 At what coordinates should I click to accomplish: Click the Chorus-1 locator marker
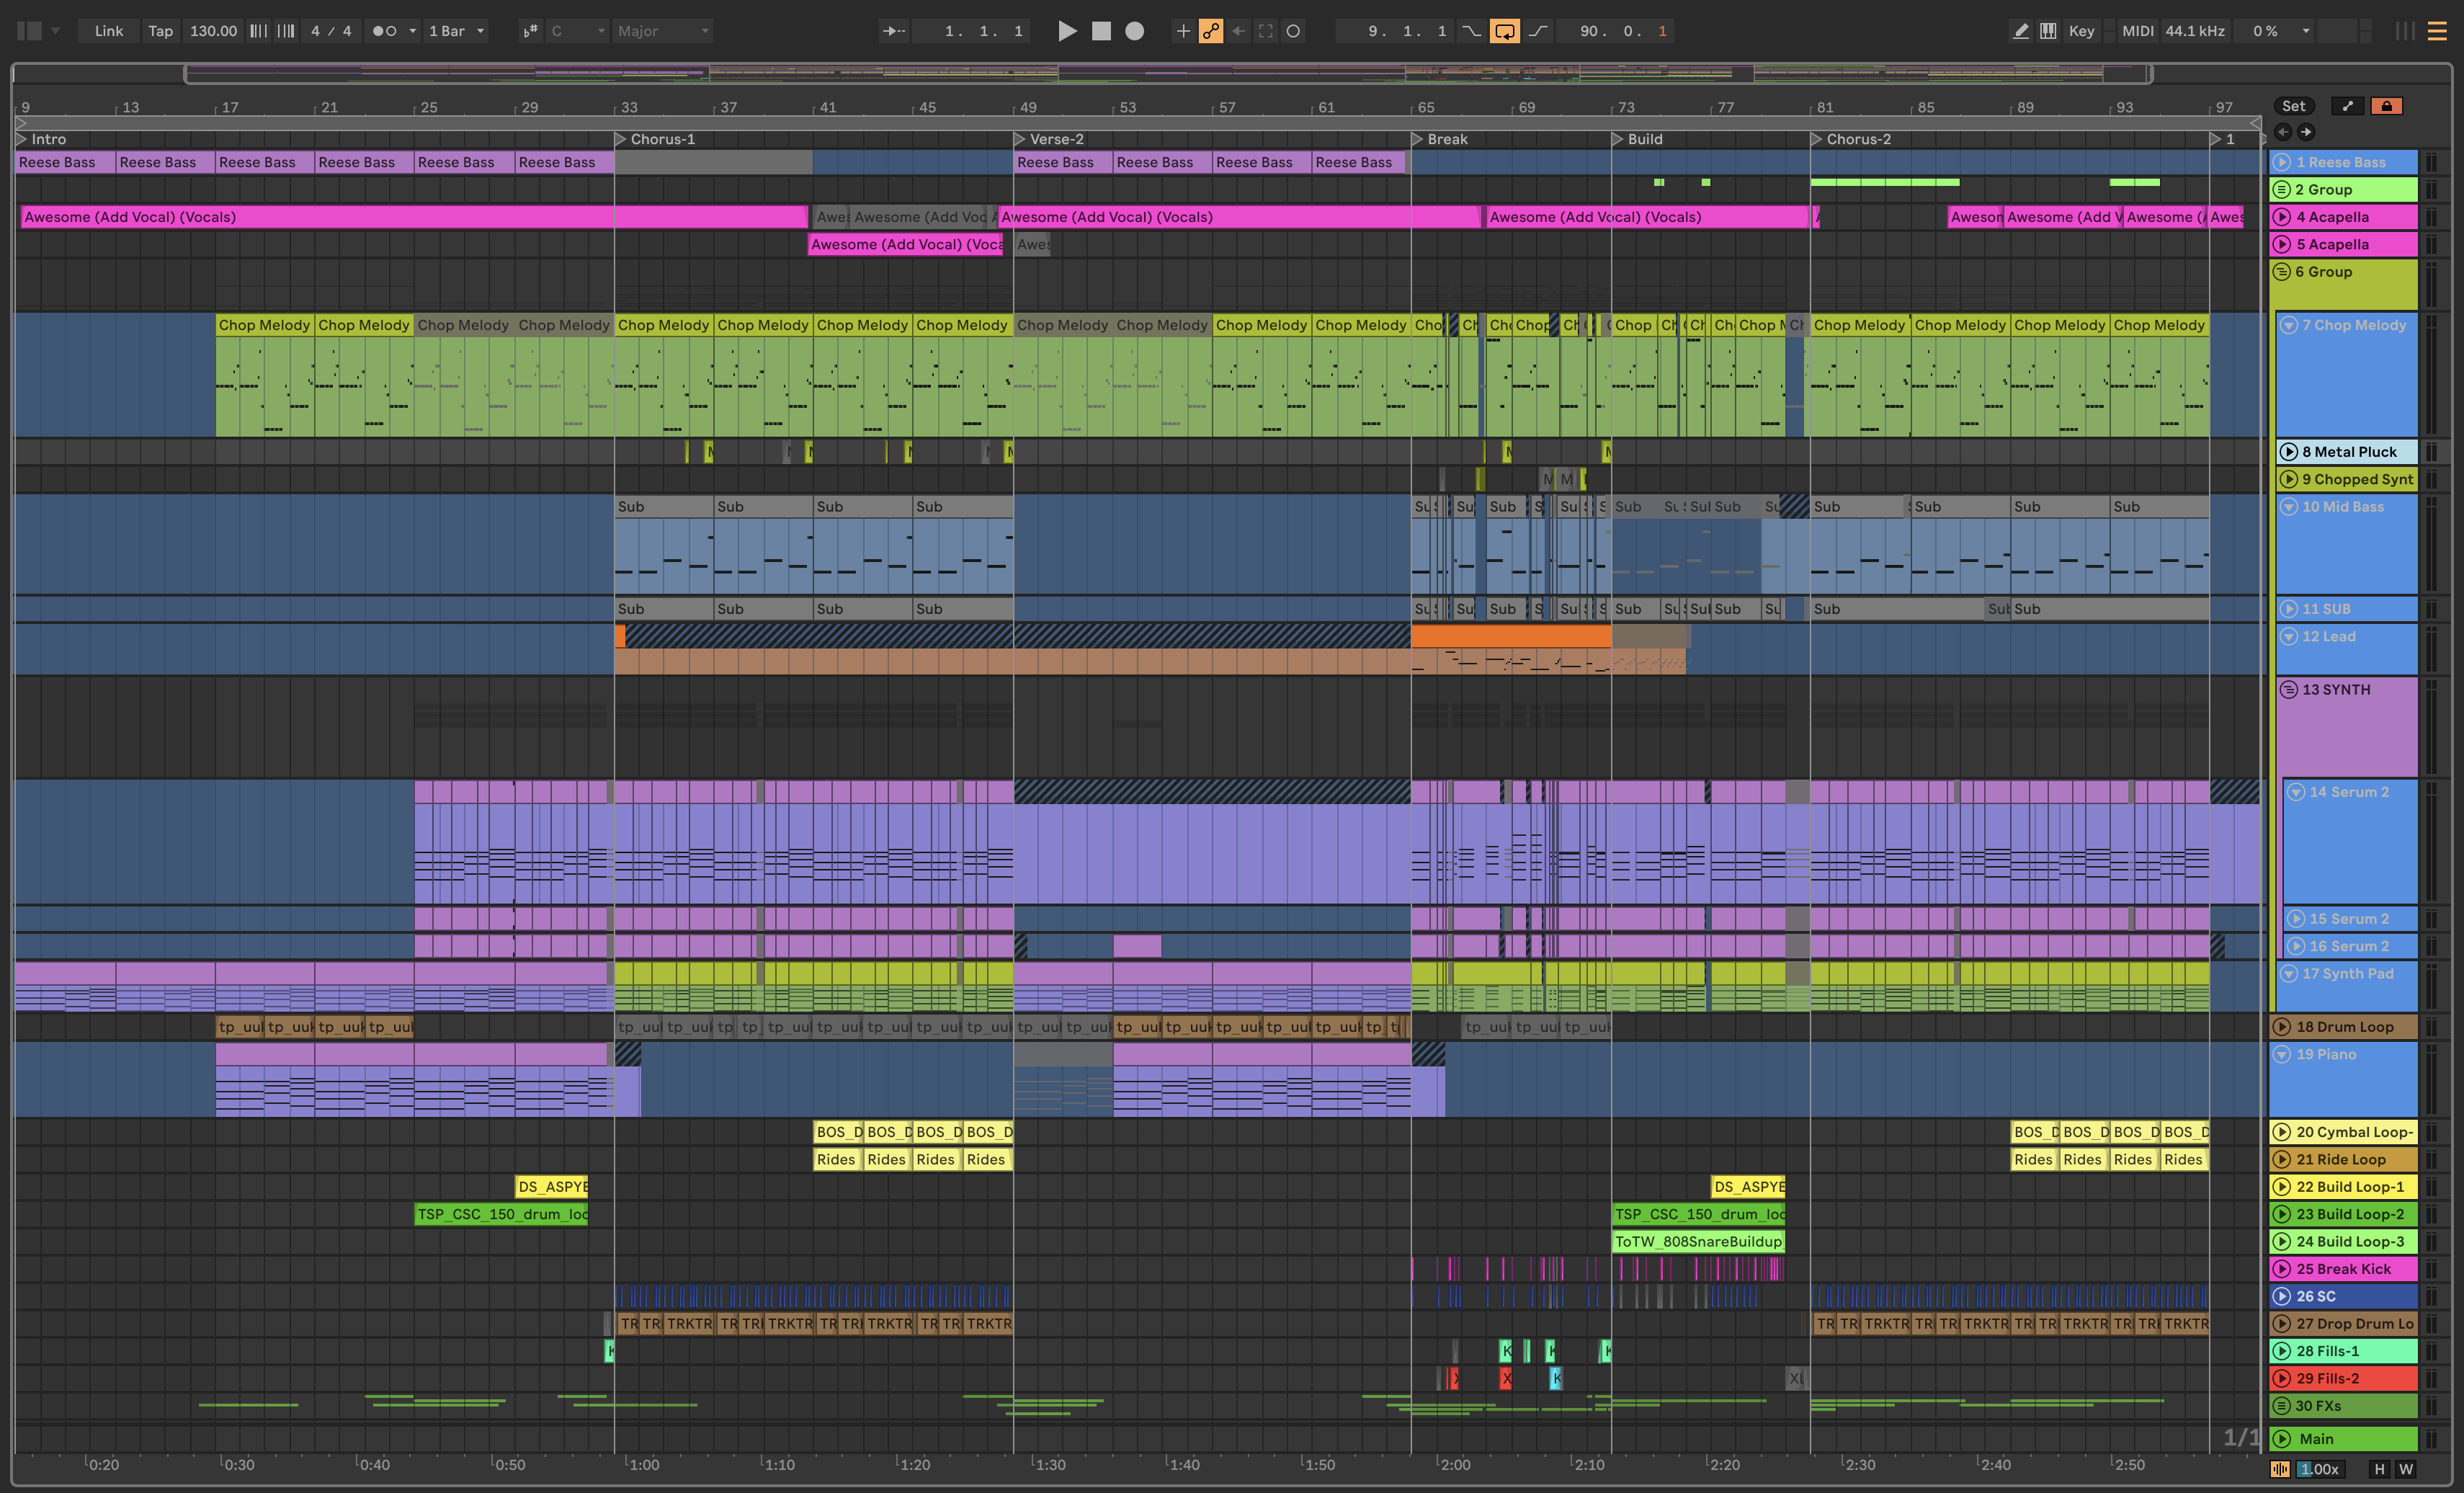620,139
